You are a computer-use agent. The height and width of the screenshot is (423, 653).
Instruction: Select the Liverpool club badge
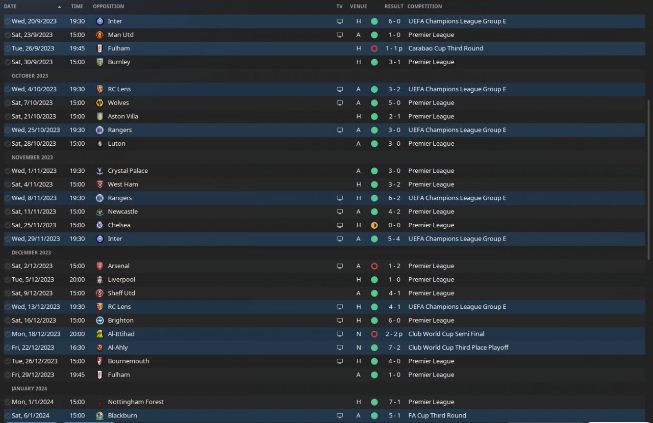pyautogui.click(x=99, y=280)
